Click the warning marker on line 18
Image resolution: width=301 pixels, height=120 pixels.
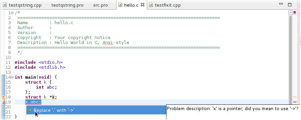click(3, 97)
